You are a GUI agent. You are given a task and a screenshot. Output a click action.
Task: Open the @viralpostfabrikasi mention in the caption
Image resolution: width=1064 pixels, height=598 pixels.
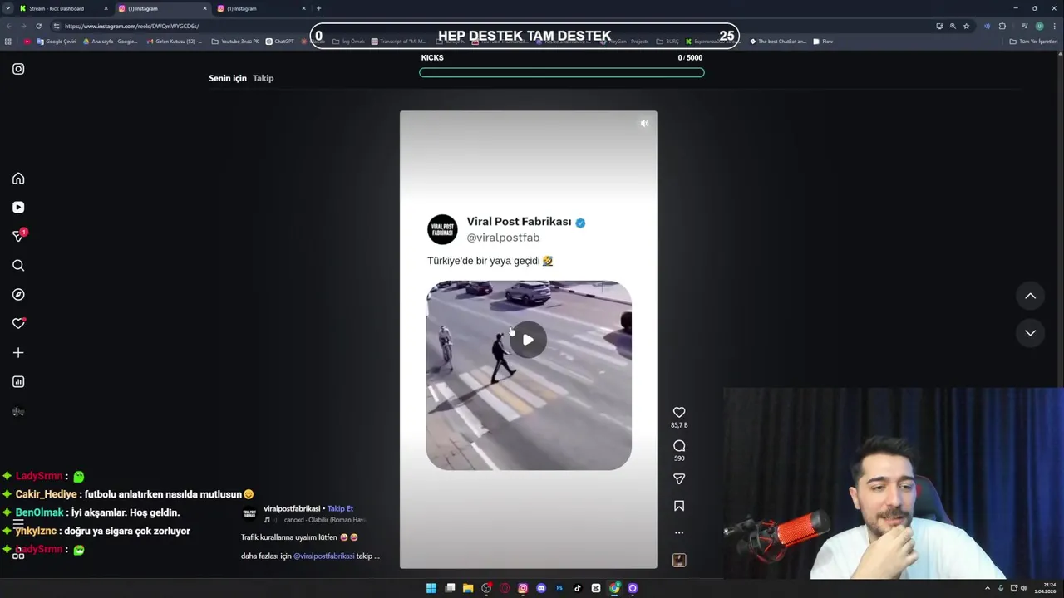point(324,556)
